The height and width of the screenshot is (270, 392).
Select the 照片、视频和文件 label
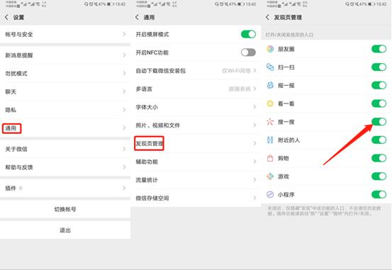tap(158, 125)
